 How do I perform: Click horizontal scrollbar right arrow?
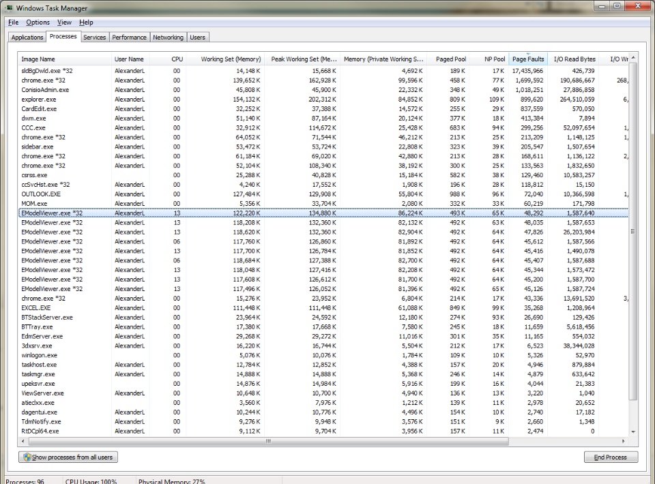pos(624,441)
